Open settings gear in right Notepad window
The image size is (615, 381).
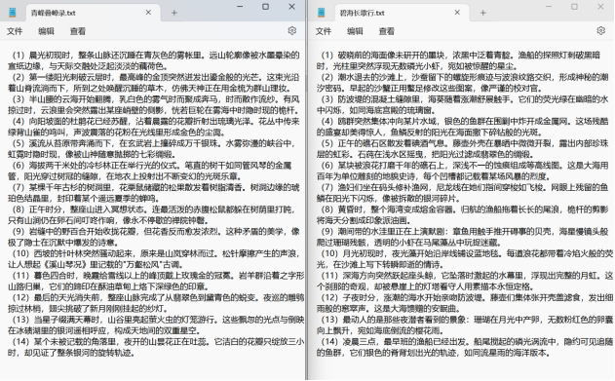[x=600, y=30]
